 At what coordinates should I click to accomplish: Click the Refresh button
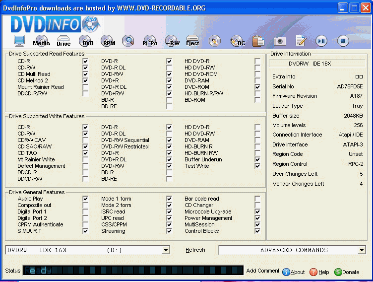pyautogui.click(x=195, y=250)
